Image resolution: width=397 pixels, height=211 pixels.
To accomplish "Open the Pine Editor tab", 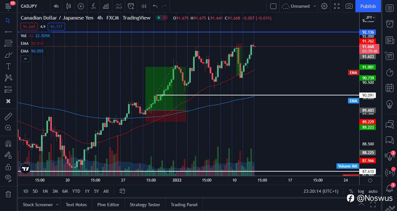I will tap(108, 205).
